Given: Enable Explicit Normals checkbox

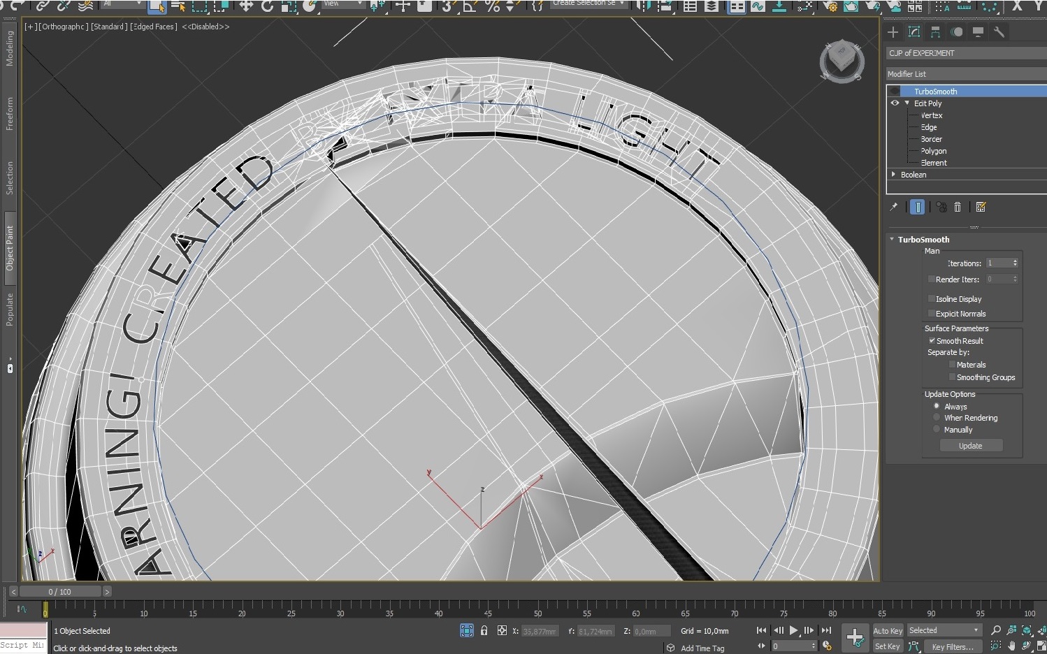Looking at the screenshot, I should pos(931,314).
